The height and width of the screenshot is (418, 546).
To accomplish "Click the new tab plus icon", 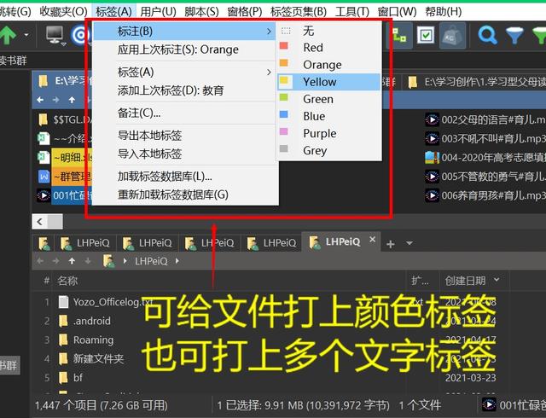I will (x=390, y=243).
